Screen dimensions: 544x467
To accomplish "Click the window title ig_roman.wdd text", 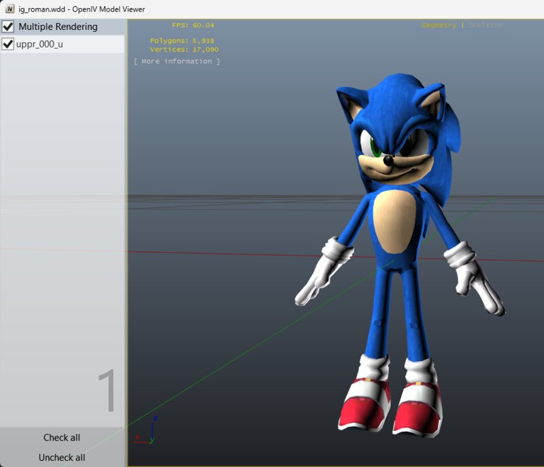I will [x=42, y=9].
